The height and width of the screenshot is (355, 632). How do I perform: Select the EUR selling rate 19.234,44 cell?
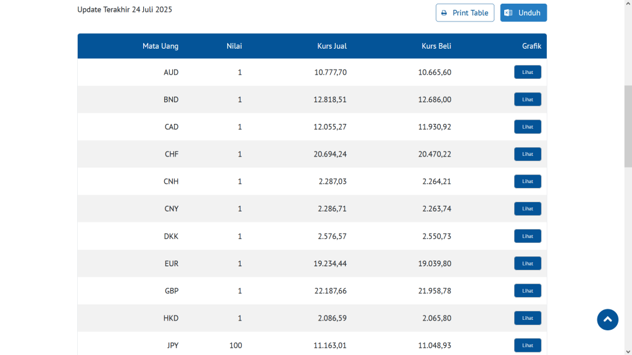point(330,264)
